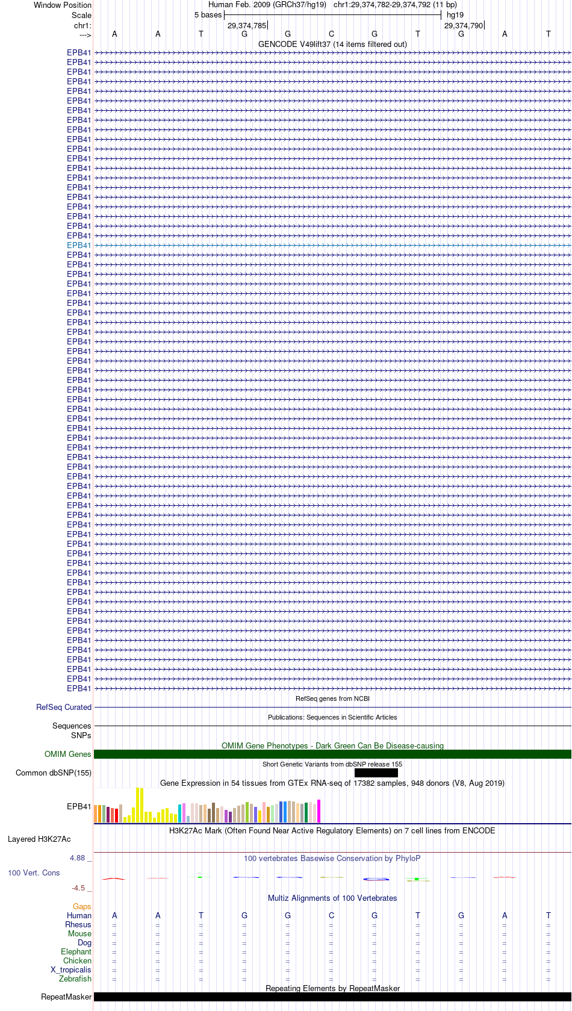This screenshot has width=572, height=1011.
Task: Click the Basewise Conservation by PhyloP title
Action: 332,858
